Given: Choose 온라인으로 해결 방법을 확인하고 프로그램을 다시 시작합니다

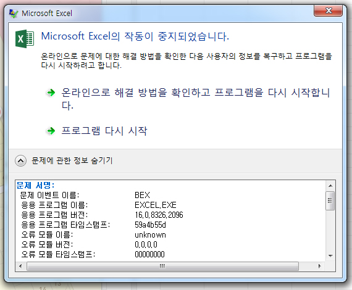Looking at the screenshot, I should [195, 99].
